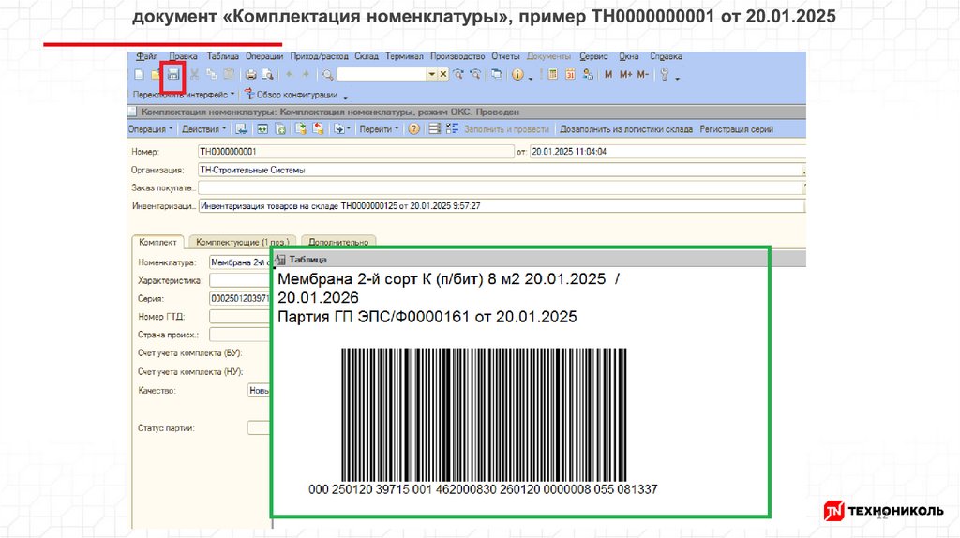Click the Номенклатура field on Комплект tab
Screen dimensions: 960x538
[240, 262]
